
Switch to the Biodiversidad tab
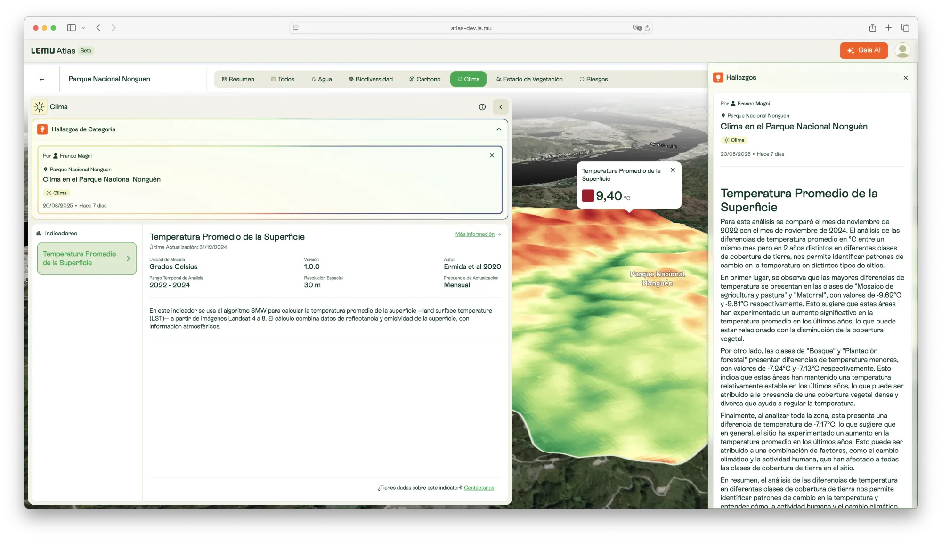(370, 79)
